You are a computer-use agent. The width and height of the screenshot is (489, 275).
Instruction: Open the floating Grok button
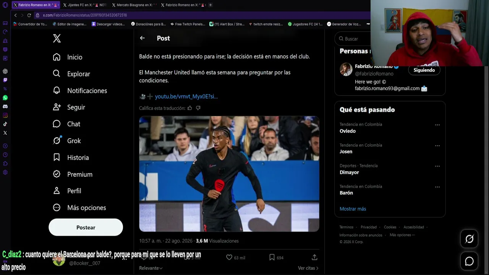[x=469, y=239]
